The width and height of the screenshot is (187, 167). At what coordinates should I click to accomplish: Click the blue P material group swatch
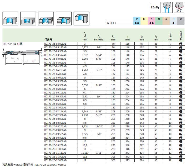(x=137, y=21)
